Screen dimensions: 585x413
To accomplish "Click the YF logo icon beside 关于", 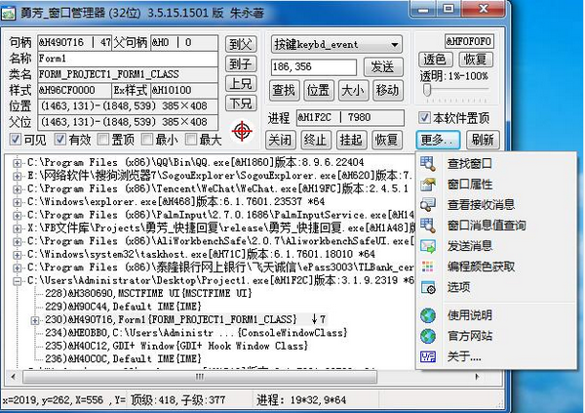I will pyautogui.click(x=428, y=356).
